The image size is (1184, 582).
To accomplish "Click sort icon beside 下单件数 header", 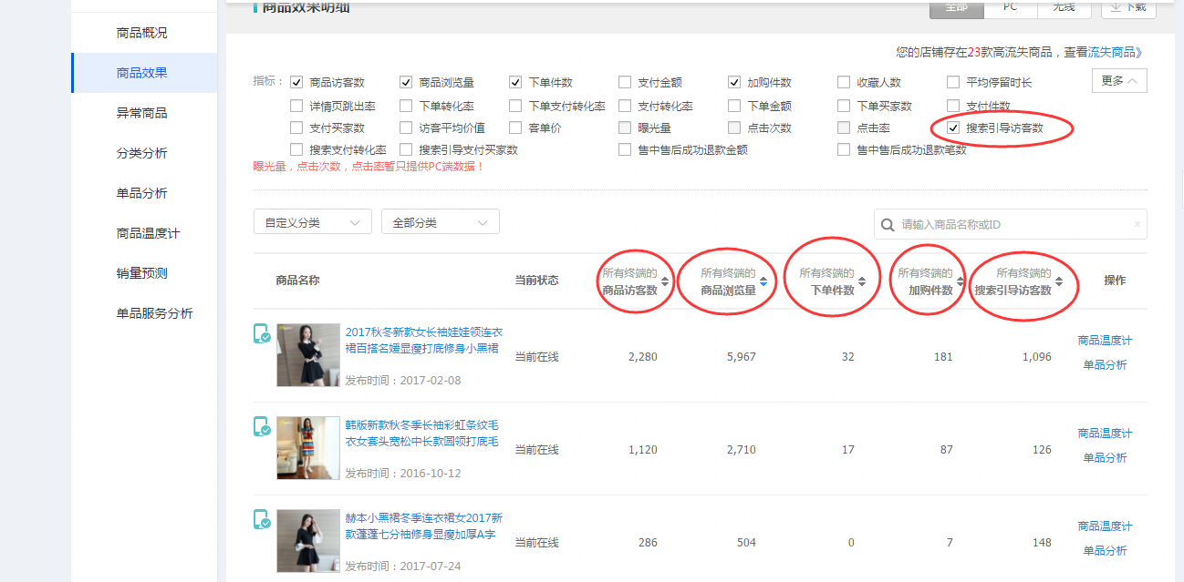I will coord(862,282).
